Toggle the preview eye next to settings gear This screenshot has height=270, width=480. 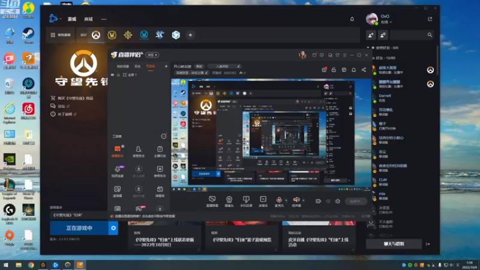328,201
